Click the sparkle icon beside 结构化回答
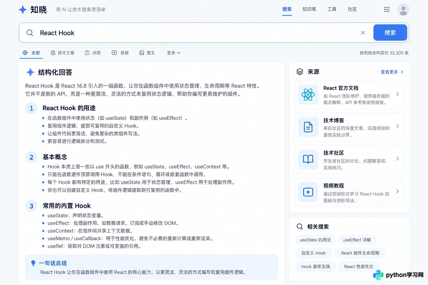The height and width of the screenshot is (285, 428). click(x=30, y=72)
